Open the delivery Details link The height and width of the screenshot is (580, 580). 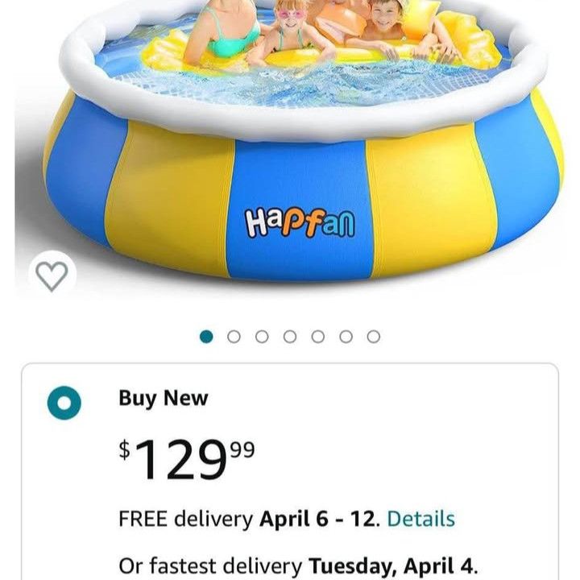[x=421, y=519]
